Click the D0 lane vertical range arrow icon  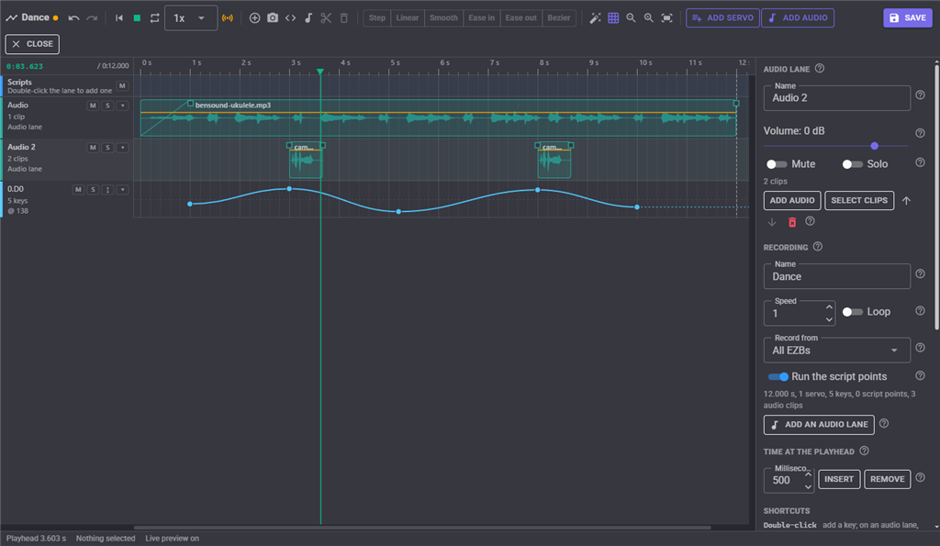pyautogui.click(x=108, y=189)
